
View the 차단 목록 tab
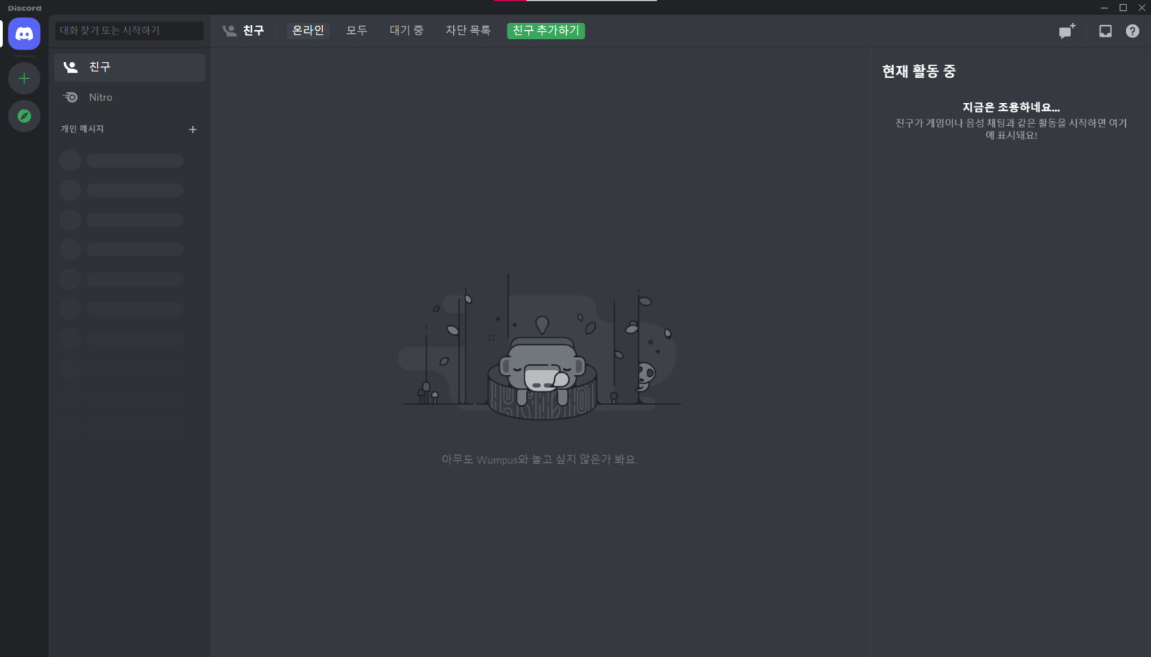pos(468,30)
